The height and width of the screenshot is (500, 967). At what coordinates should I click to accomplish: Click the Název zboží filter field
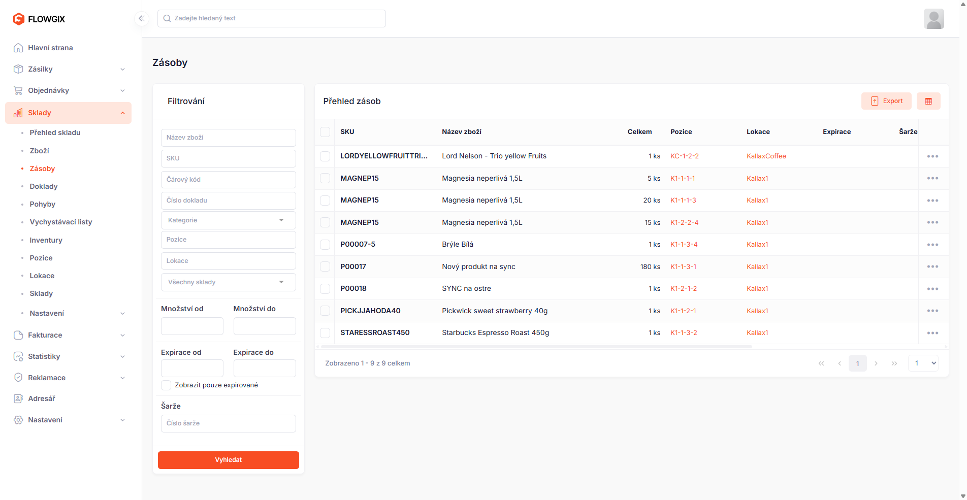(229, 138)
